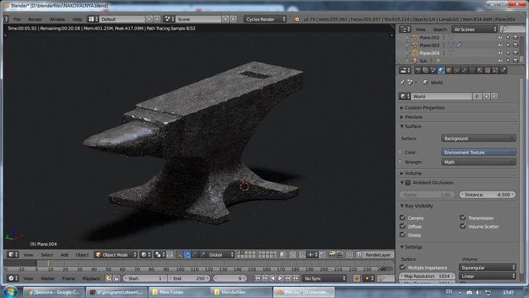Open the Equiangular volume sampling dropdown
Image resolution: width=529 pixels, height=298 pixels.
click(487, 268)
